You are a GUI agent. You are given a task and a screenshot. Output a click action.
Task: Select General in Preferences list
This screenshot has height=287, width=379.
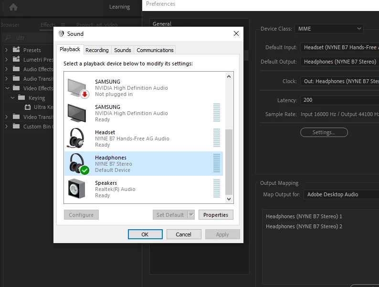pyautogui.click(x=162, y=24)
